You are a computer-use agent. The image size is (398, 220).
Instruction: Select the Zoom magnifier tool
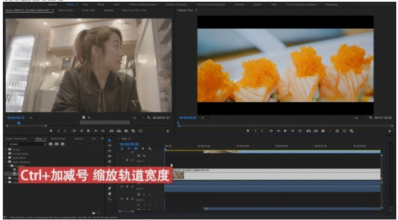point(110,199)
